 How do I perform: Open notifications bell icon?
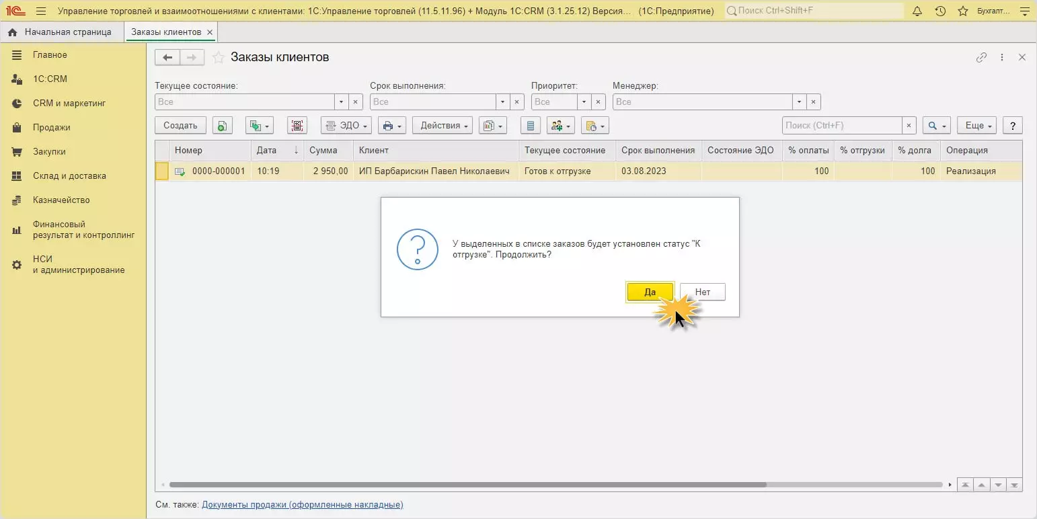pyautogui.click(x=917, y=11)
